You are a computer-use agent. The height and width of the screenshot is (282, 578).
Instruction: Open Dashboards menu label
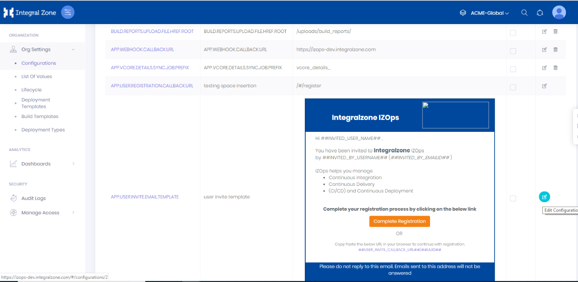(x=36, y=163)
